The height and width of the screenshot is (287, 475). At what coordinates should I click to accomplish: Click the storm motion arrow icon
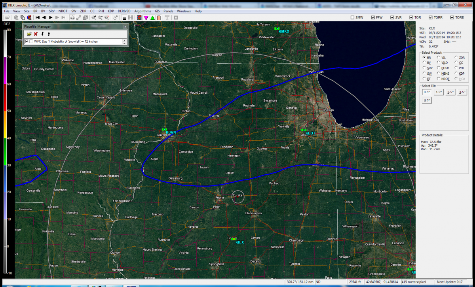[115, 17]
